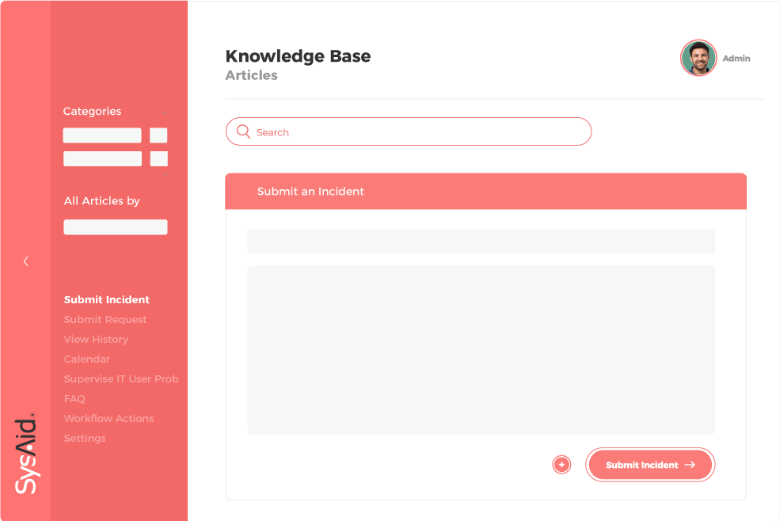Click the large incident description text area
This screenshot has width=780, height=521.
pyautogui.click(x=481, y=350)
